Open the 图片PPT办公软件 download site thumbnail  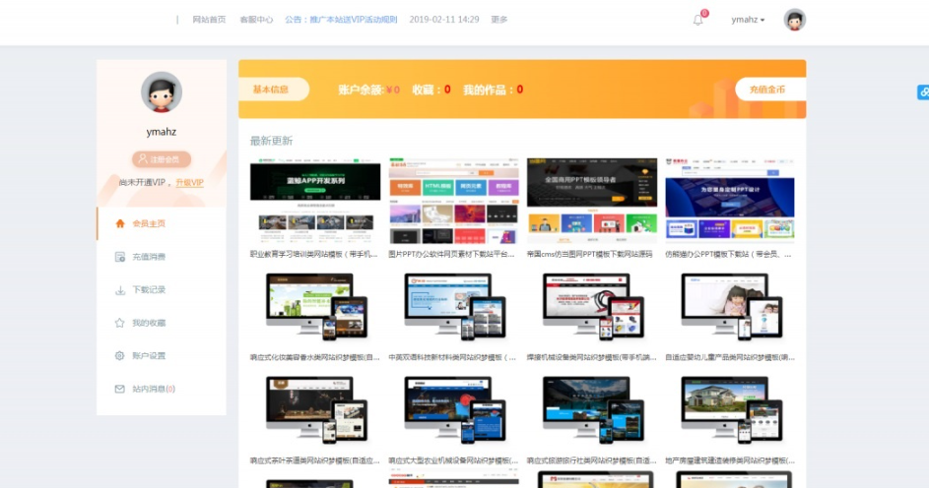[454, 201]
